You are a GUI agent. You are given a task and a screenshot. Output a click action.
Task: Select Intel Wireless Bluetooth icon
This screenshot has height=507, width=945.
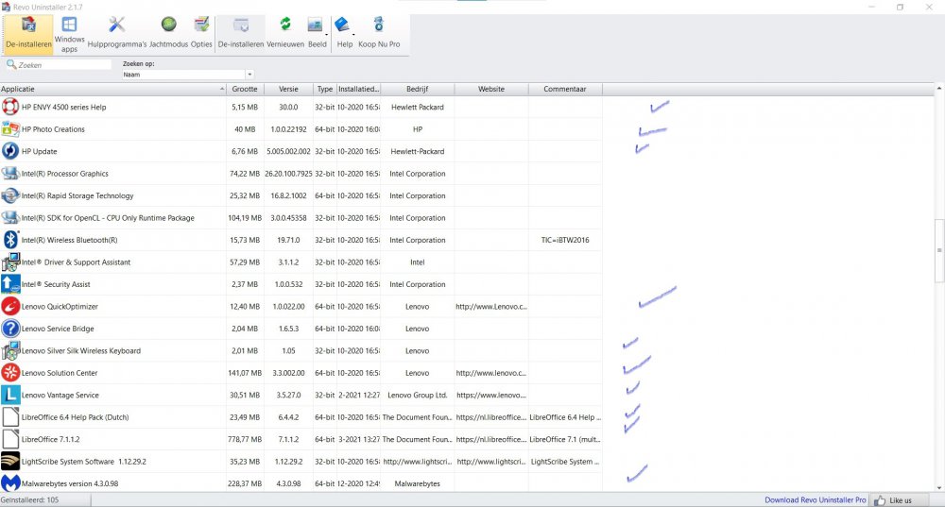click(10, 240)
